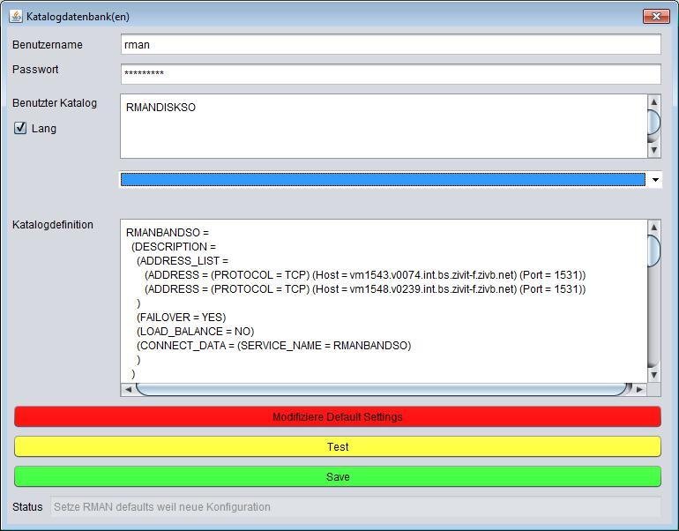Click the Benutzter Katalog scroll down arrow
679x531 pixels.
pyautogui.click(x=654, y=150)
